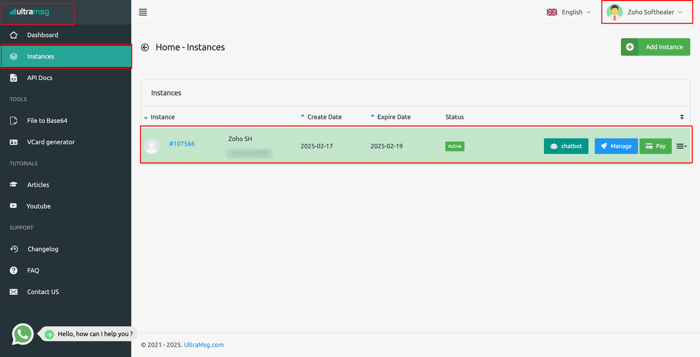Open the chatbot button
Image resolution: width=700 pixels, height=357 pixels.
[x=566, y=146]
